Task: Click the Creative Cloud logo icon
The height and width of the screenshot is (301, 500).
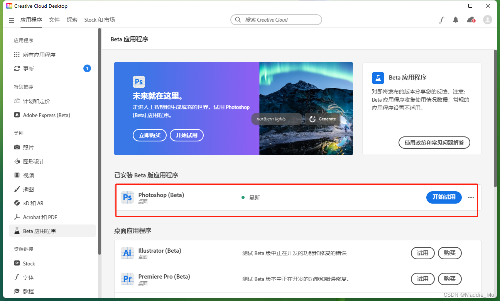Action: point(9,6)
